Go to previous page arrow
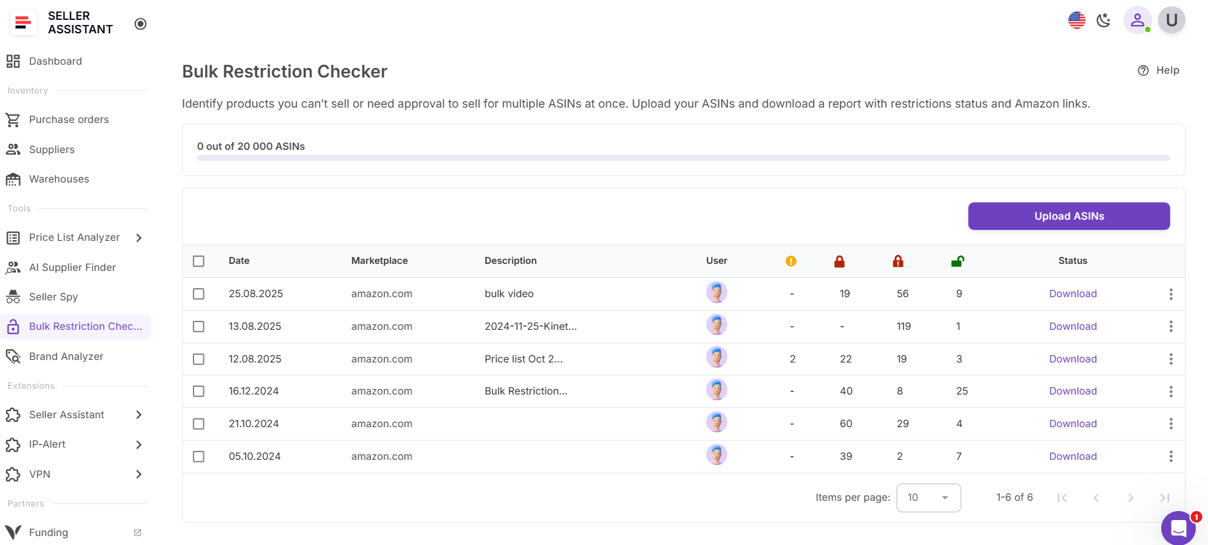 [1096, 498]
